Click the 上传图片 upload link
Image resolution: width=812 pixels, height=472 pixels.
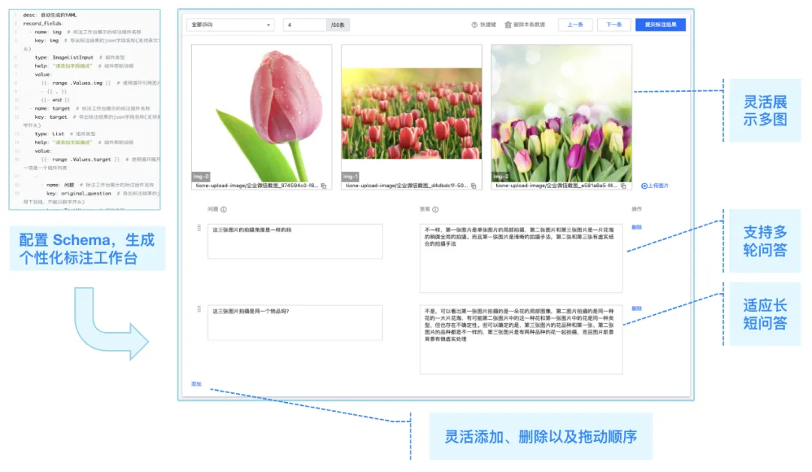pyautogui.click(x=659, y=186)
